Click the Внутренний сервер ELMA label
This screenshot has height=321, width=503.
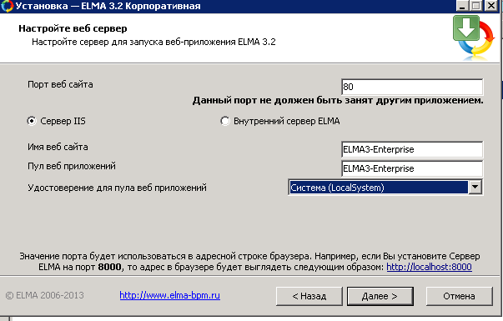tap(286, 121)
